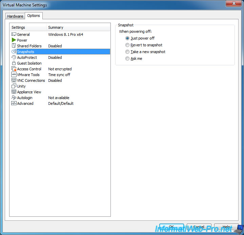Select the Just power off option
The width and height of the screenshot is (244, 235).
point(127,38)
